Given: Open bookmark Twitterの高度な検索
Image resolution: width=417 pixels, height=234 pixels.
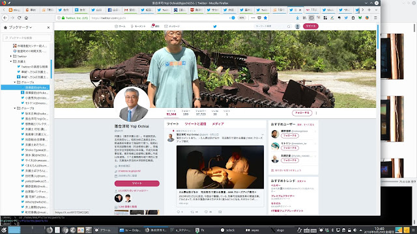Looking at the screenshot, I should click(33, 66).
